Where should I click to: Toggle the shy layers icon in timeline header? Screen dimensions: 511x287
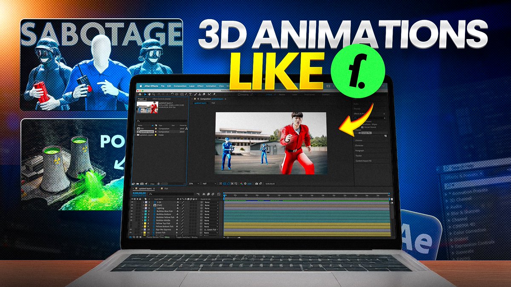pyautogui.click(x=204, y=194)
